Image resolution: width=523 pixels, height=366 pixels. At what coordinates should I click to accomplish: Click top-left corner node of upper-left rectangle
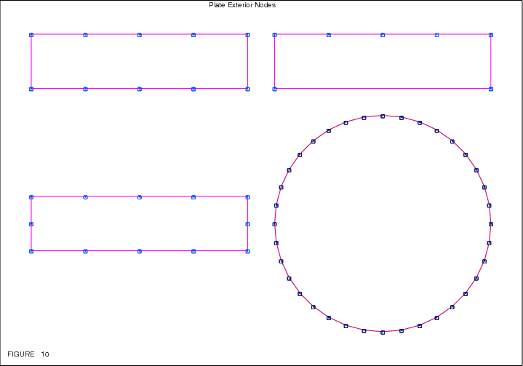31,35
